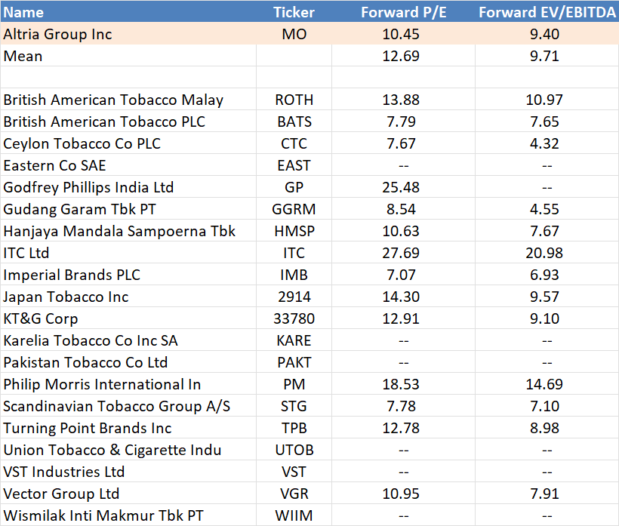Click the ROTH ticker cell
619x526 pixels.
pyautogui.click(x=294, y=100)
